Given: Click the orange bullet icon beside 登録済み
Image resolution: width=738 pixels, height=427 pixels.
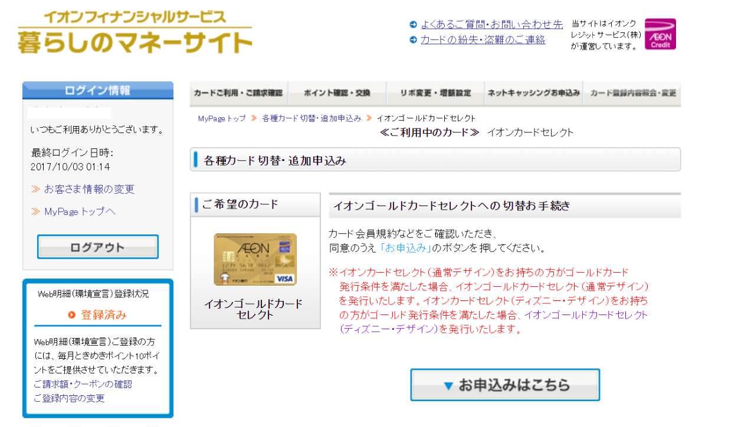Looking at the screenshot, I should pyautogui.click(x=72, y=315).
